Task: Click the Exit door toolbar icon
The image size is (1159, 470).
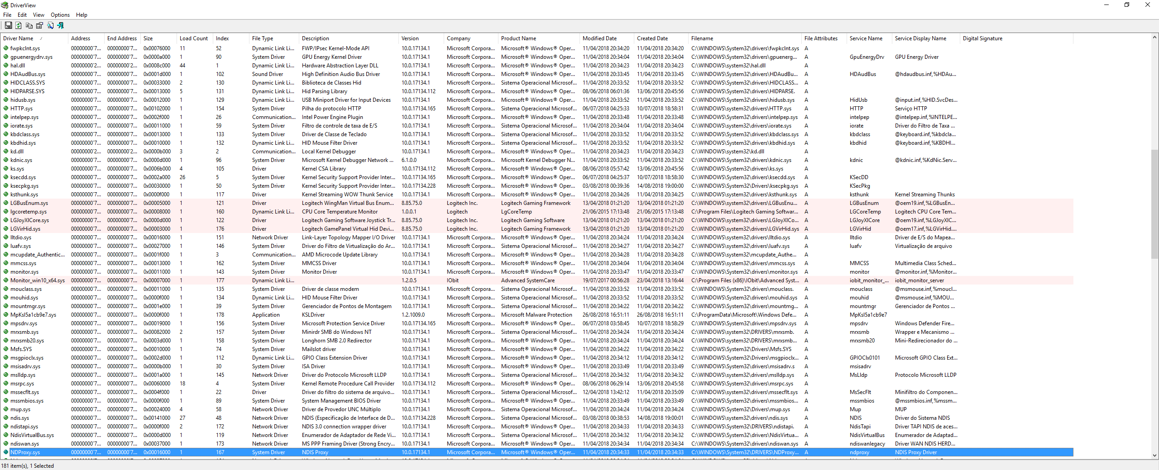Action: click(x=61, y=26)
